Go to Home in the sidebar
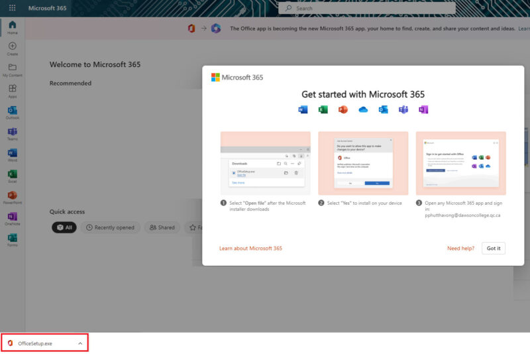Image resolution: width=530 pixels, height=354 pixels. click(x=12, y=27)
